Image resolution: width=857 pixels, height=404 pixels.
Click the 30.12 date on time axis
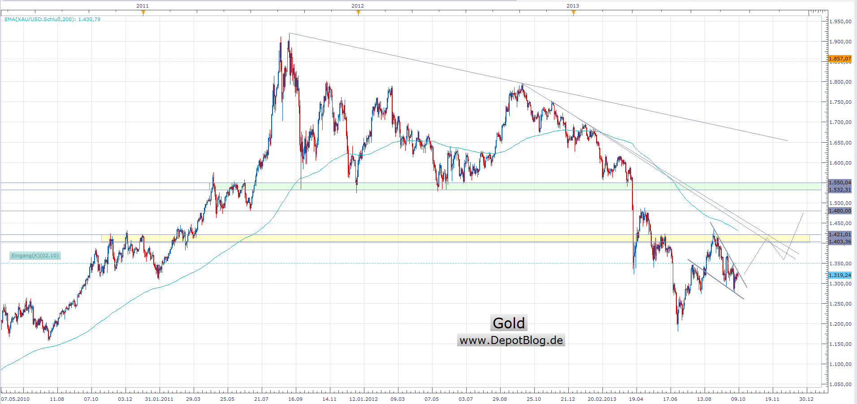pyautogui.click(x=806, y=399)
